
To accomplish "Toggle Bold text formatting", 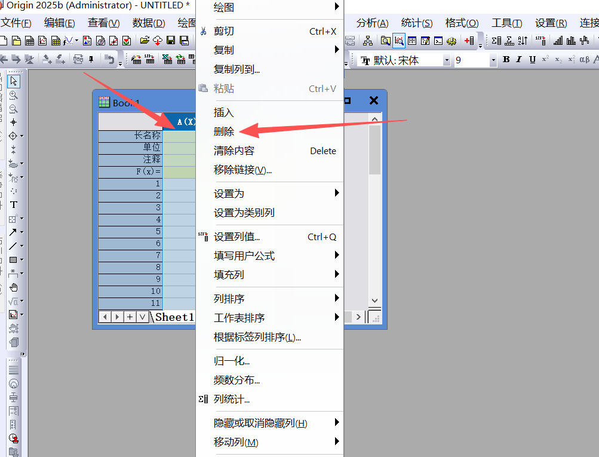I will (x=506, y=60).
